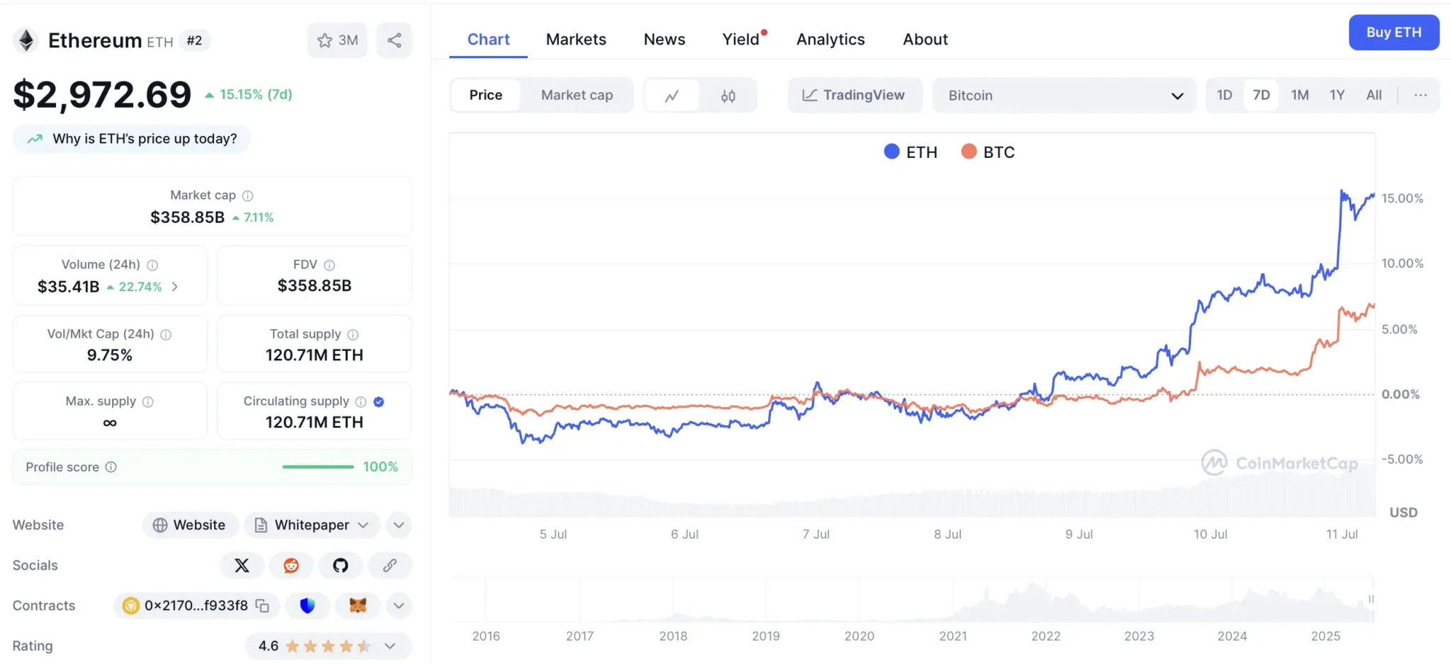Open the Analytics tab
This screenshot has height=664, width=1451.
[x=830, y=40]
